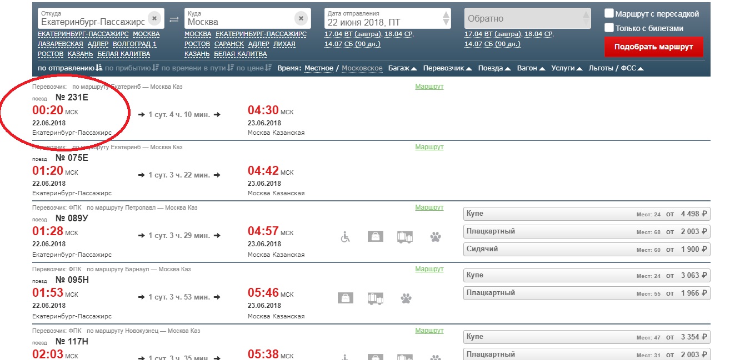
Task: Clear the departure station Екатеринбург-Пассажирс field
Action: (x=154, y=19)
